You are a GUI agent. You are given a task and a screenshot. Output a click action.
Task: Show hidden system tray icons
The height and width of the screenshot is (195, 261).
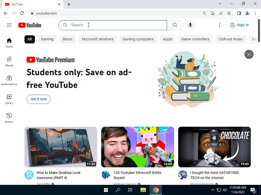[x=213, y=190]
